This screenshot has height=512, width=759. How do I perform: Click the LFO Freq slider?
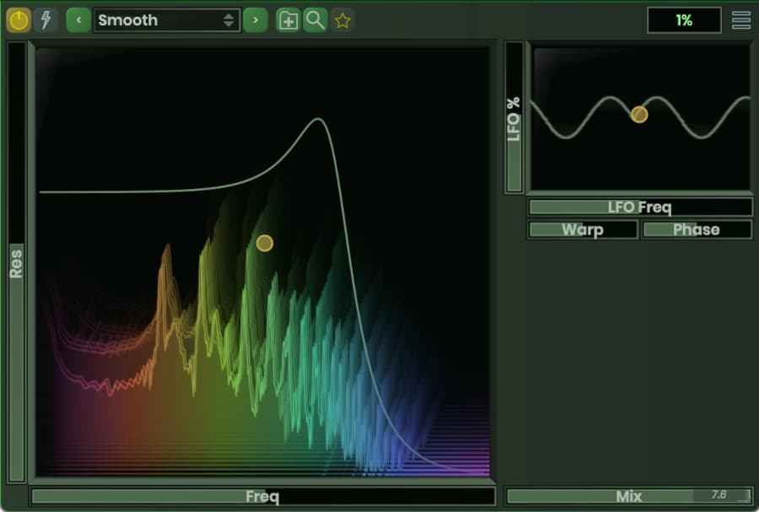coord(640,207)
